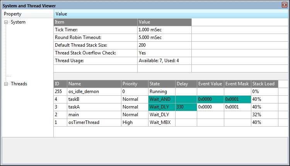Select the Threads property label

tap(19, 84)
